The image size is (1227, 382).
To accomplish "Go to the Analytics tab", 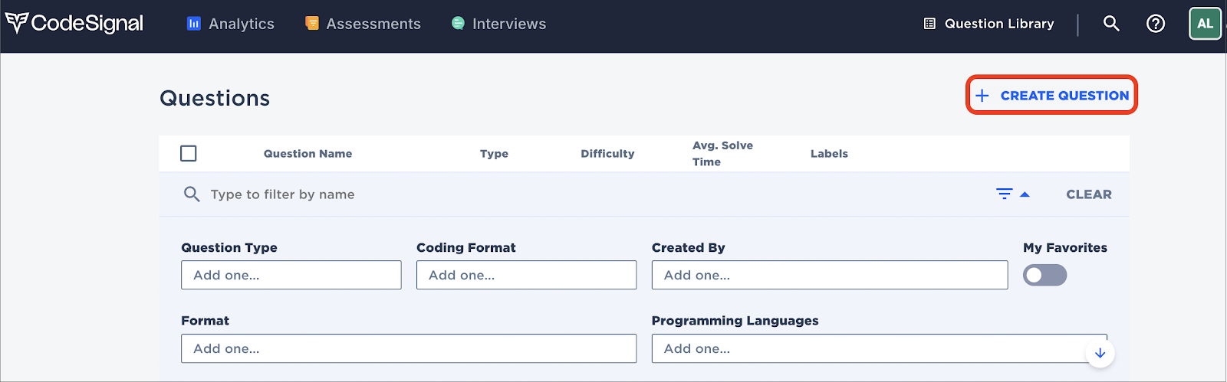I will [230, 24].
